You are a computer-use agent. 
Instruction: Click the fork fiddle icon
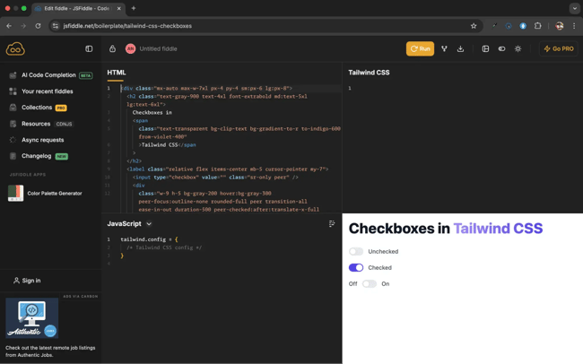[x=444, y=49]
